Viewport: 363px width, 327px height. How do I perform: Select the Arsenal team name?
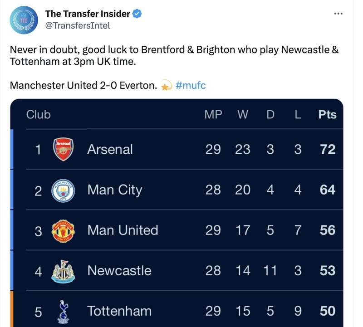pos(110,149)
